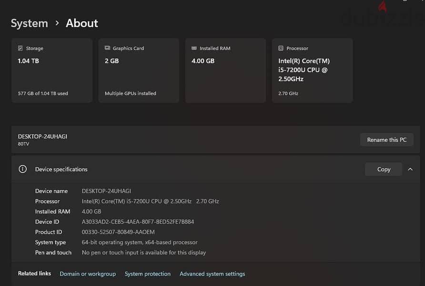Click the Processor value in specifications list
The width and height of the screenshot is (425, 286).
pyautogui.click(x=150, y=202)
